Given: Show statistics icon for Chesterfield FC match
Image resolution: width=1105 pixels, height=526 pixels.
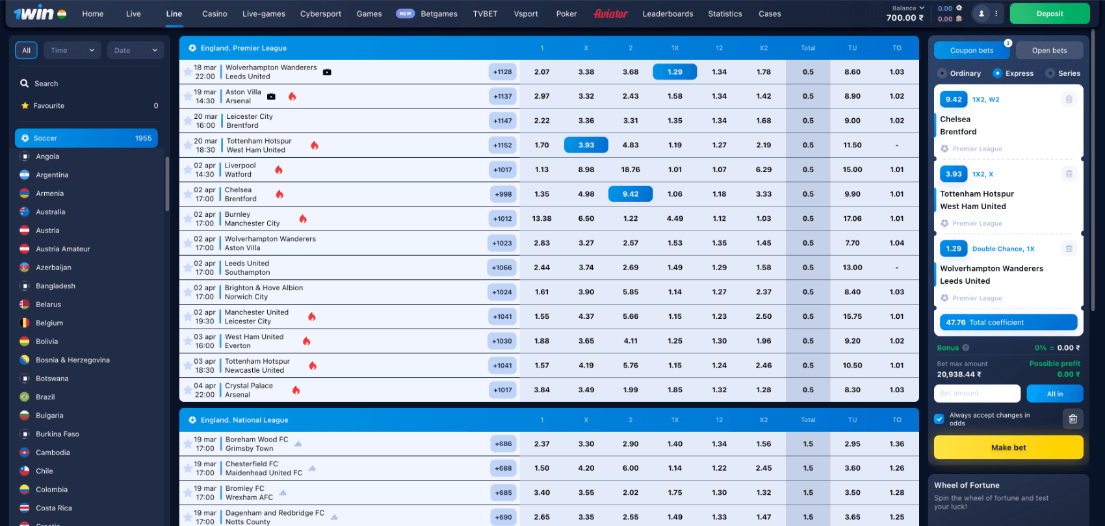Looking at the screenshot, I should tap(312, 468).
